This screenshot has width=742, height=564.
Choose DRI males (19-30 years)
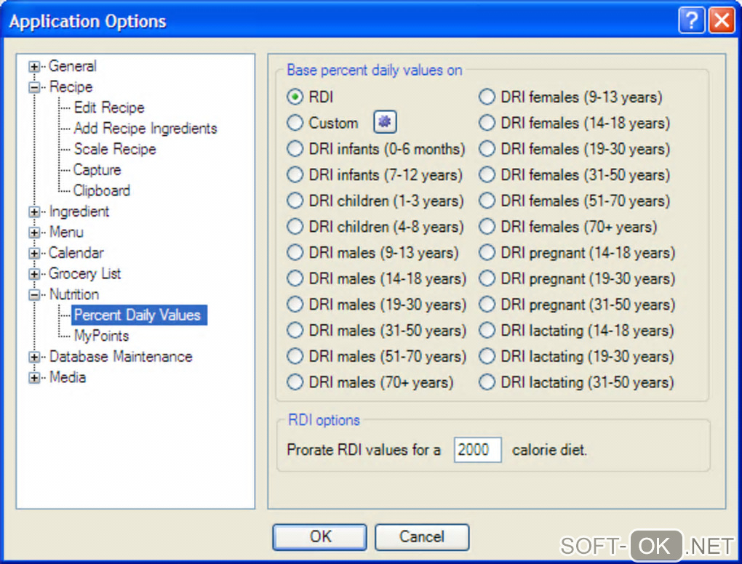coord(295,305)
